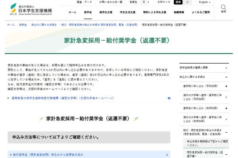The width and height of the screenshot is (238, 158).
Task: Open the 留学生支援 navigation item
Action: (106, 12)
